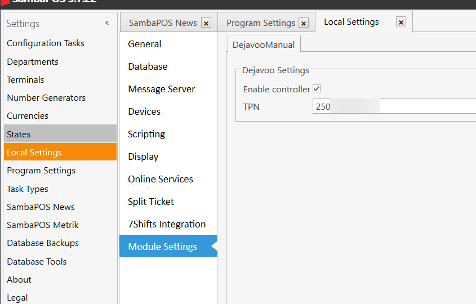Go to 7Shifts Integration settings

tap(167, 224)
